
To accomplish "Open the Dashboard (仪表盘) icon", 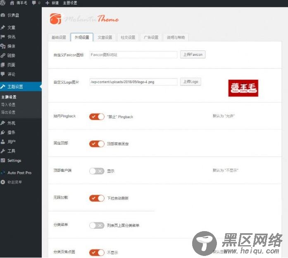I will [x=3, y=15].
